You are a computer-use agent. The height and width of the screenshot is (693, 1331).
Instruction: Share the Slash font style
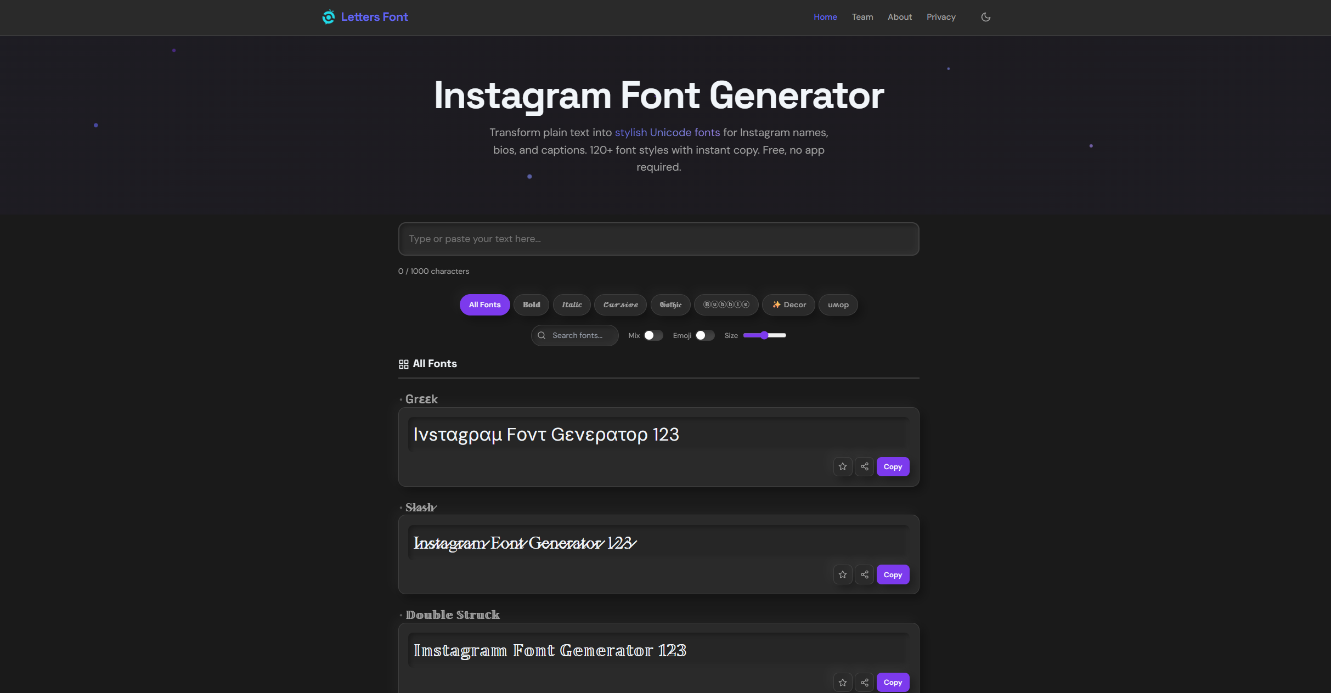(865, 574)
